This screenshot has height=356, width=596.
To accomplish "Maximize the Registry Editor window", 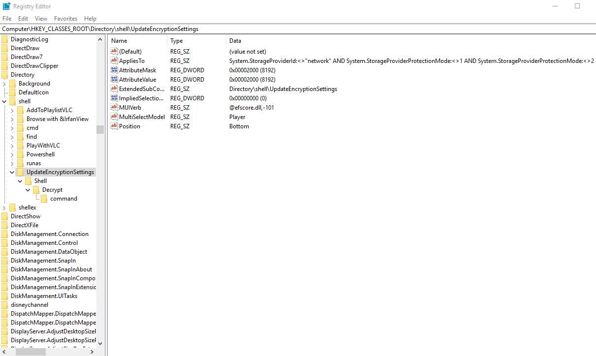I will point(577,6).
